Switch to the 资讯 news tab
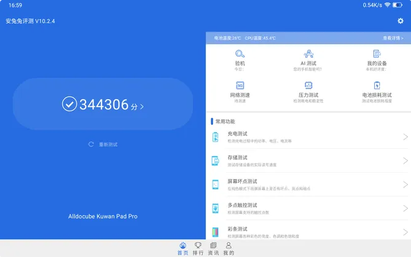The image size is (411, 257). 213,248
